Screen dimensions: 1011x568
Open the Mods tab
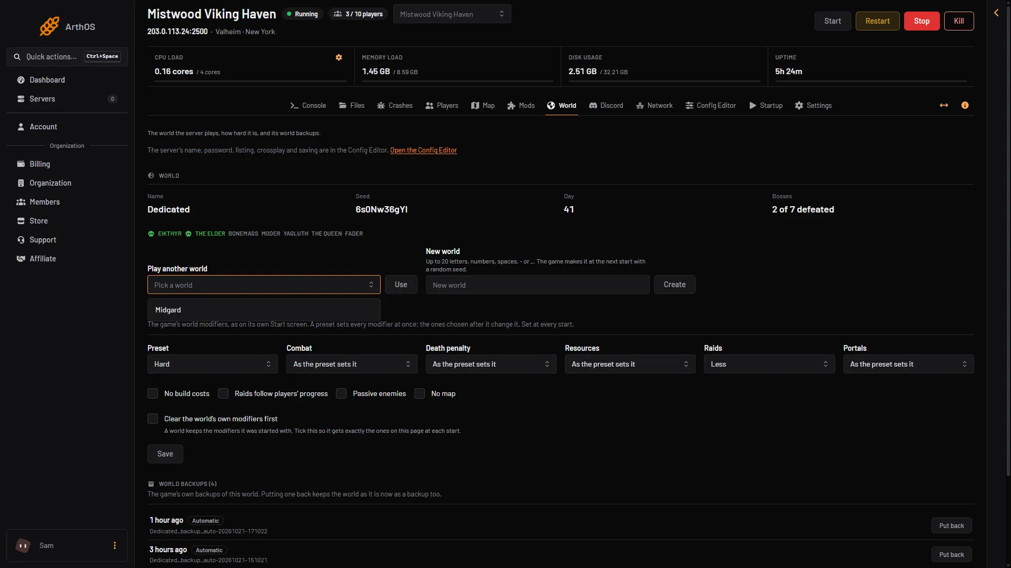pyautogui.click(x=521, y=106)
